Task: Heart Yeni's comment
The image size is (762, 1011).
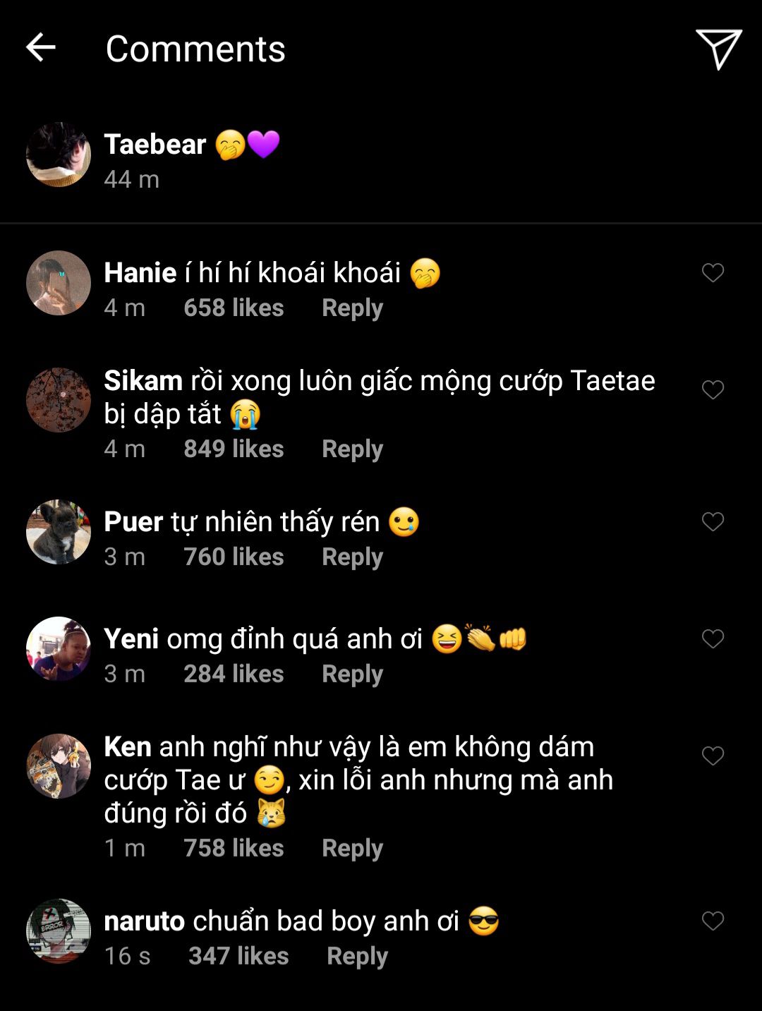Action: coord(713,638)
